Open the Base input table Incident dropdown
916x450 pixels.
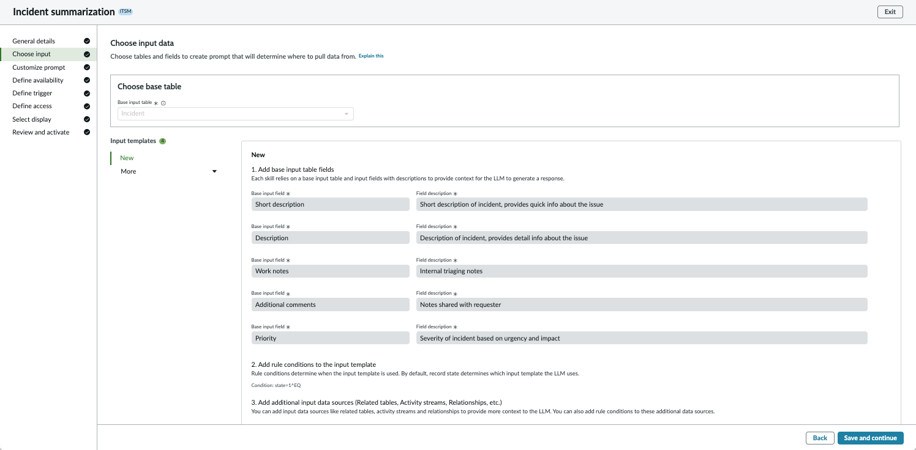click(235, 114)
